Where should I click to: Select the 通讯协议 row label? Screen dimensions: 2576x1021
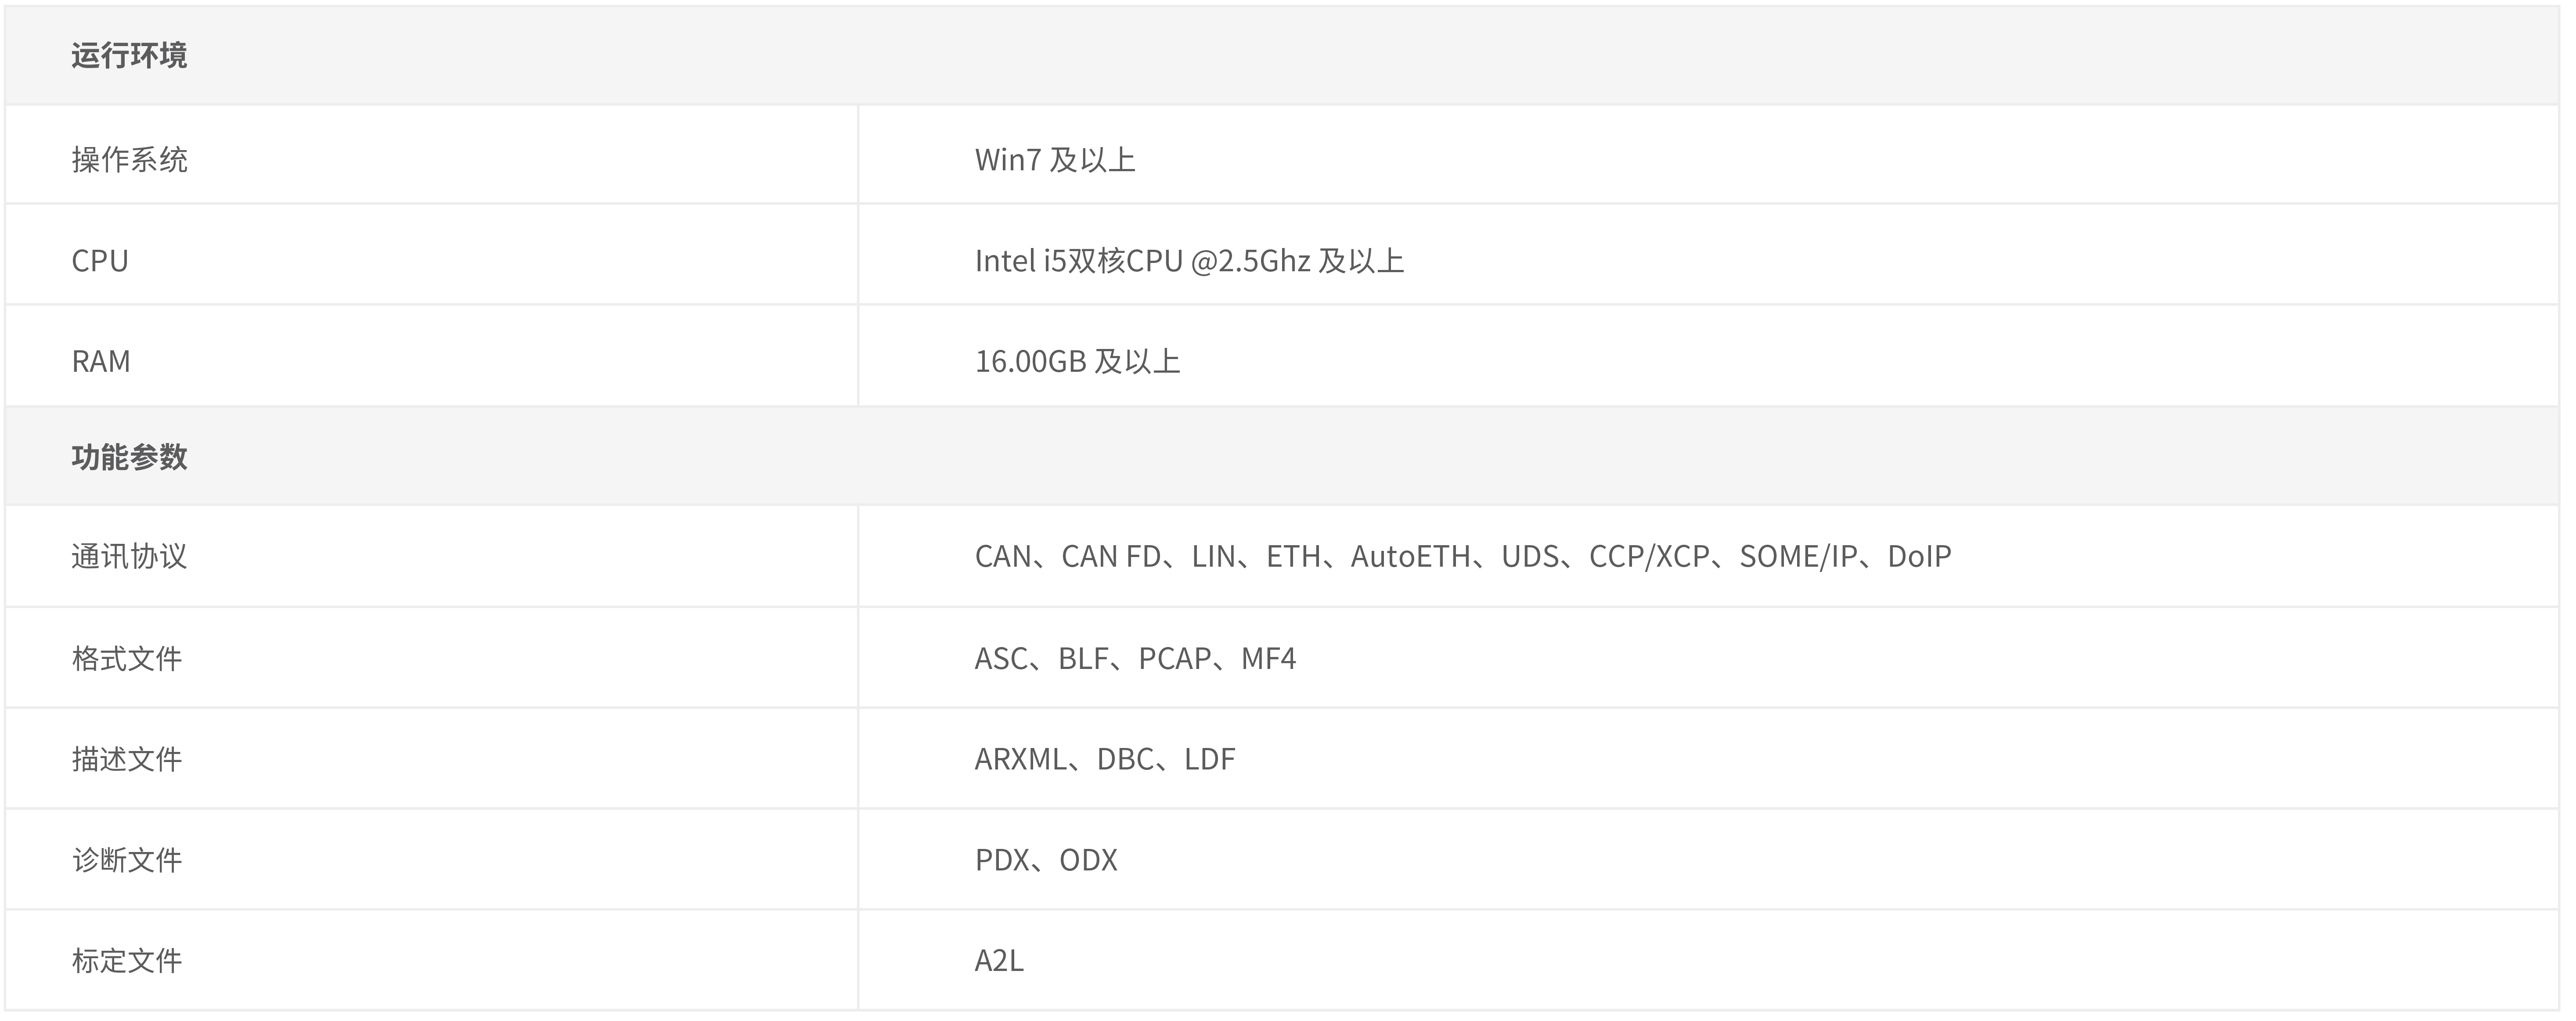[x=129, y=556]
